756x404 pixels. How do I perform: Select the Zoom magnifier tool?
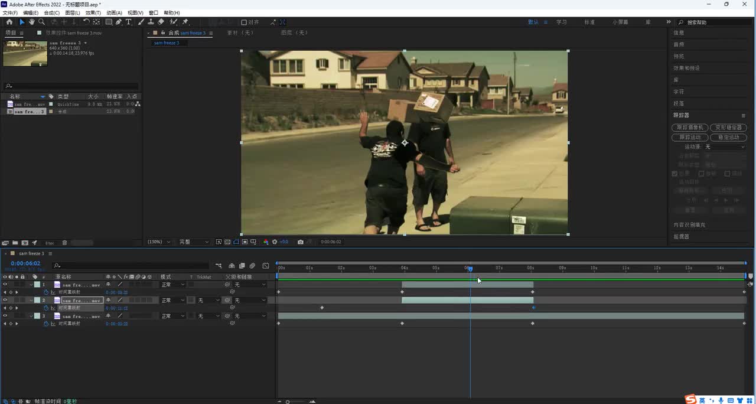pos(43,22)
